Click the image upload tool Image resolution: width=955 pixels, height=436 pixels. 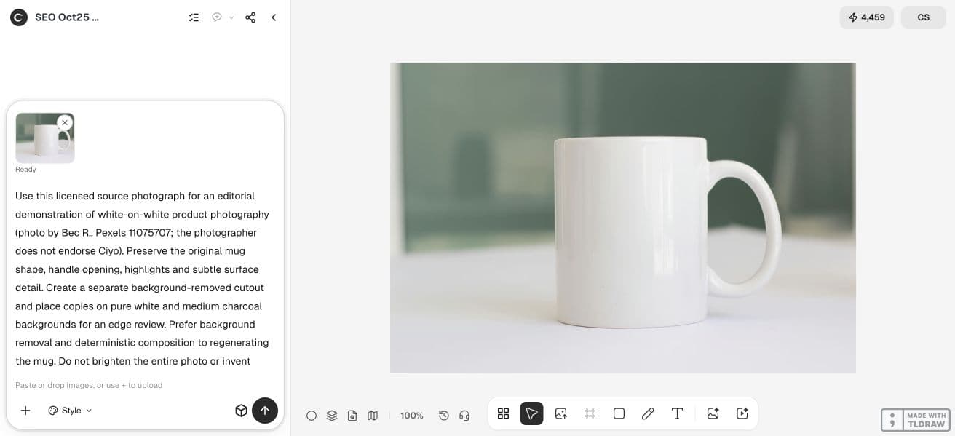pyautogui.click(x=560, y=413)
